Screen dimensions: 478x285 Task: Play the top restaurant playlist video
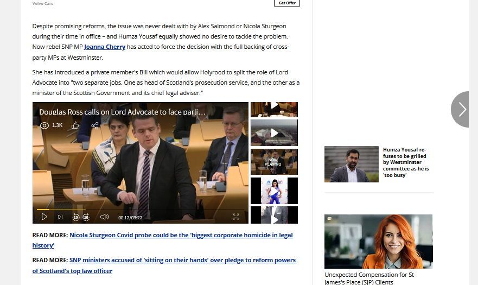click(274, 110)
